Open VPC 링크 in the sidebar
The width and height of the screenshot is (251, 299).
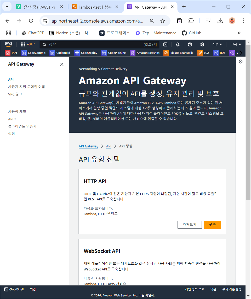click(x=15, y=94)
